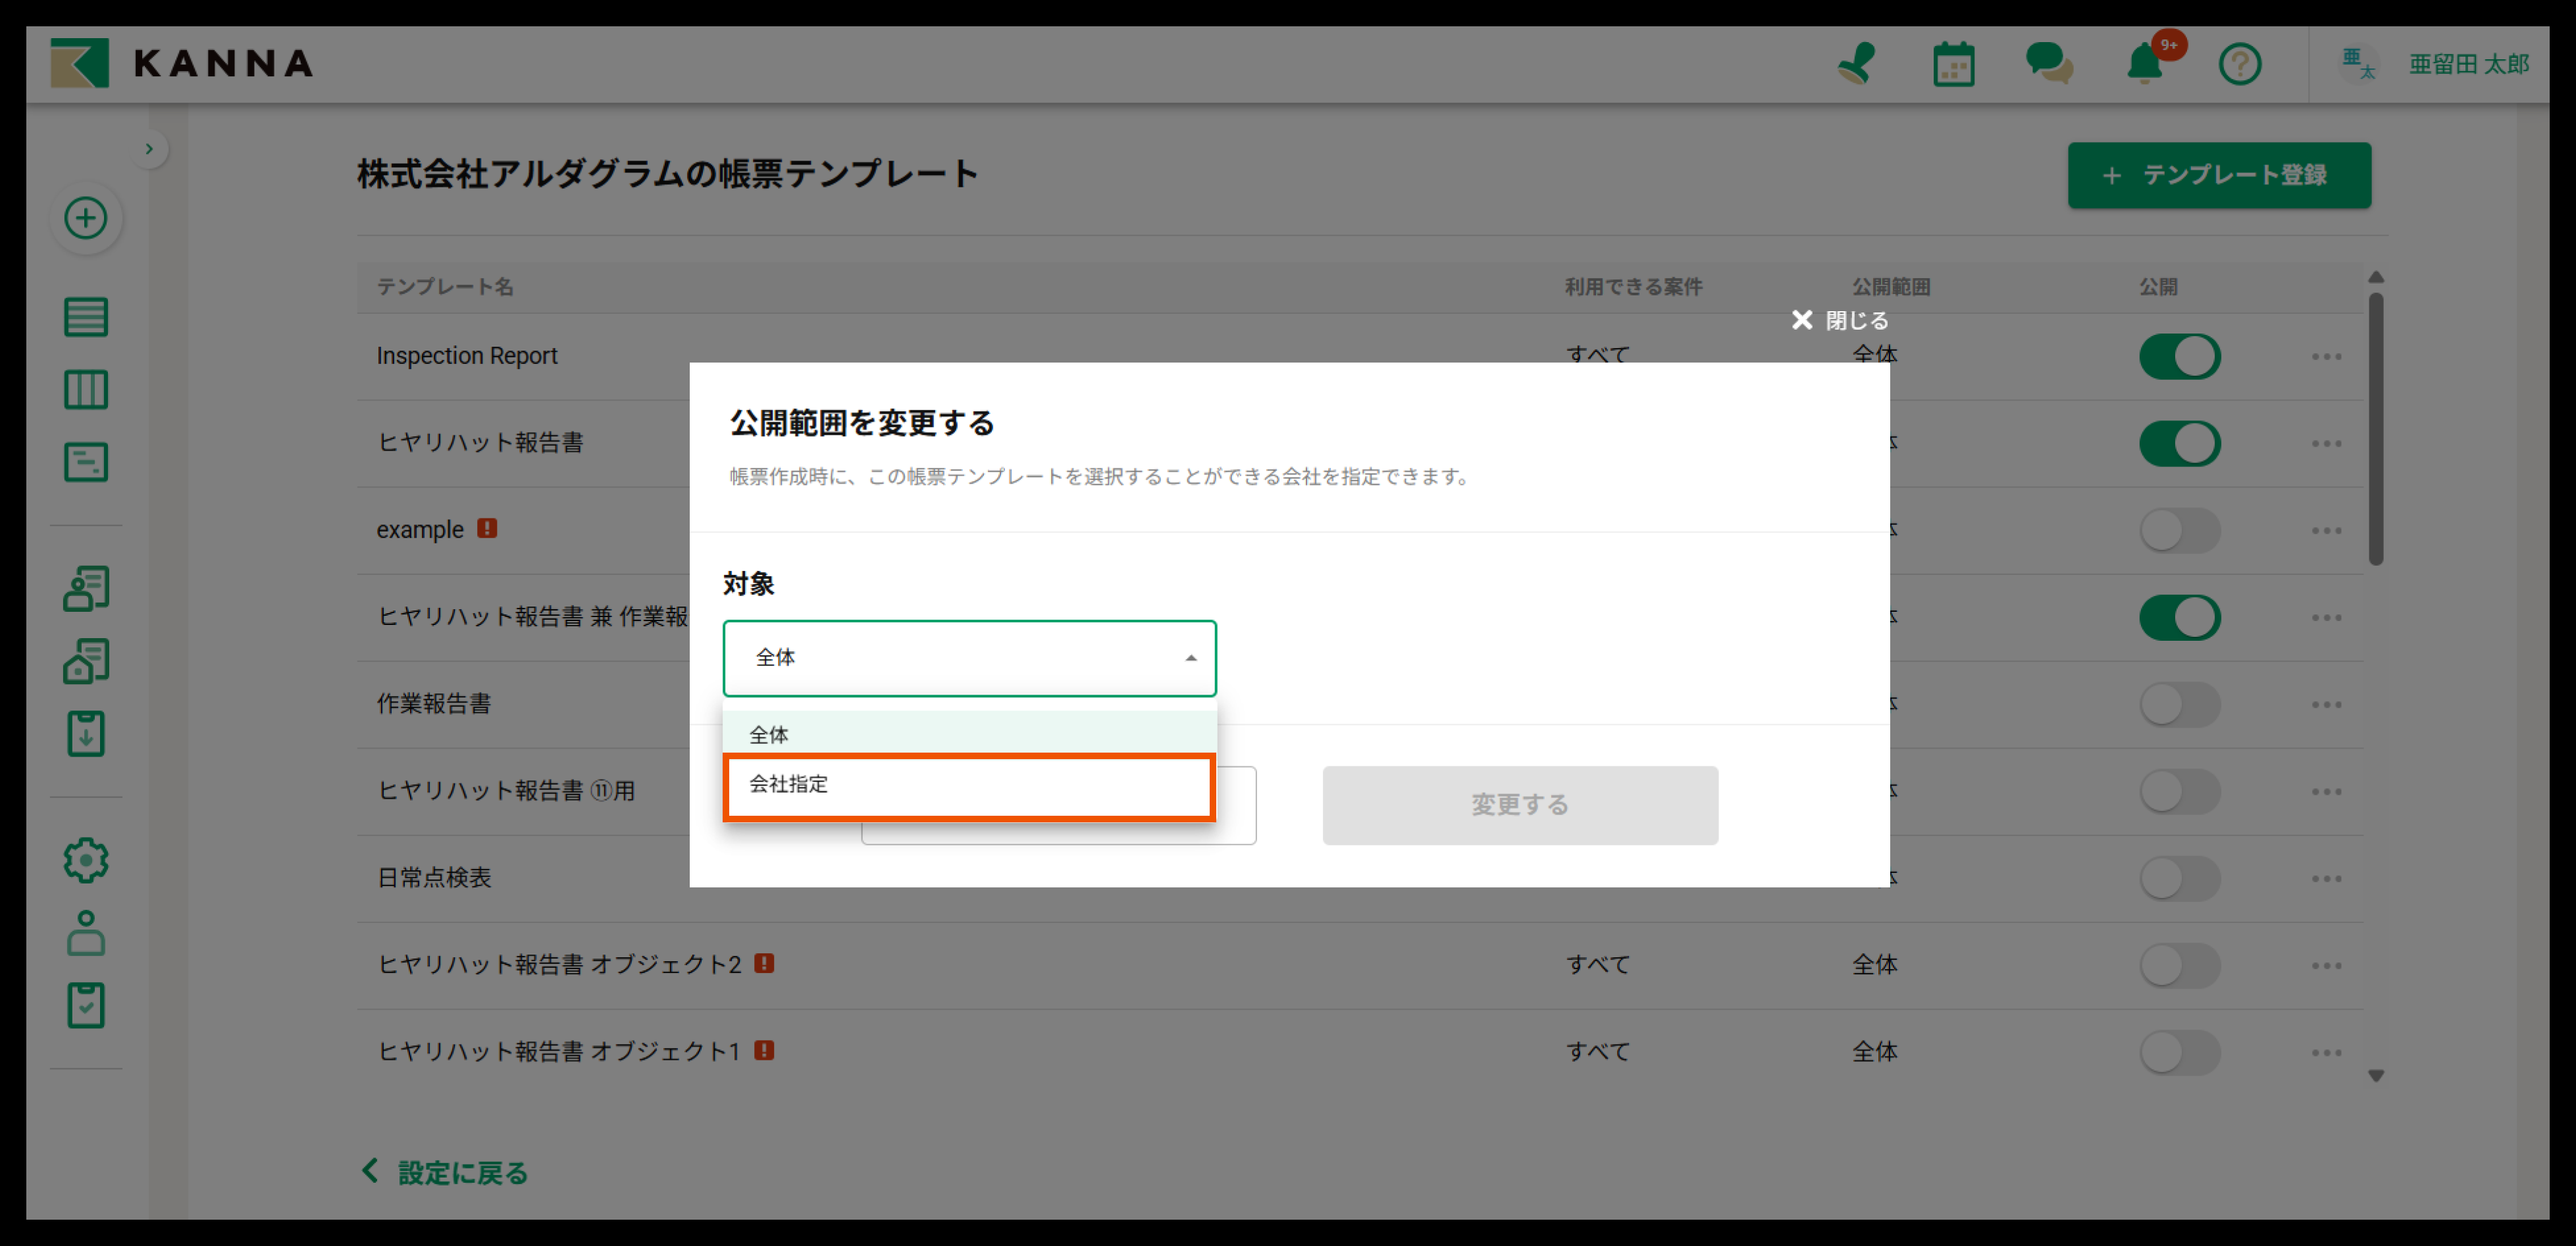The height and width of the screenshot is (1246, 2576).
Task: Turn on publish toggle for 日常点検表
Action: click(x=2179, y=878)
